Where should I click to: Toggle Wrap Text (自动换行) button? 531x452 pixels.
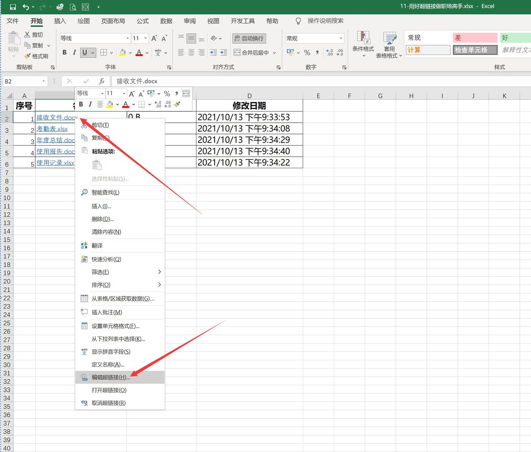click(249, 39)
